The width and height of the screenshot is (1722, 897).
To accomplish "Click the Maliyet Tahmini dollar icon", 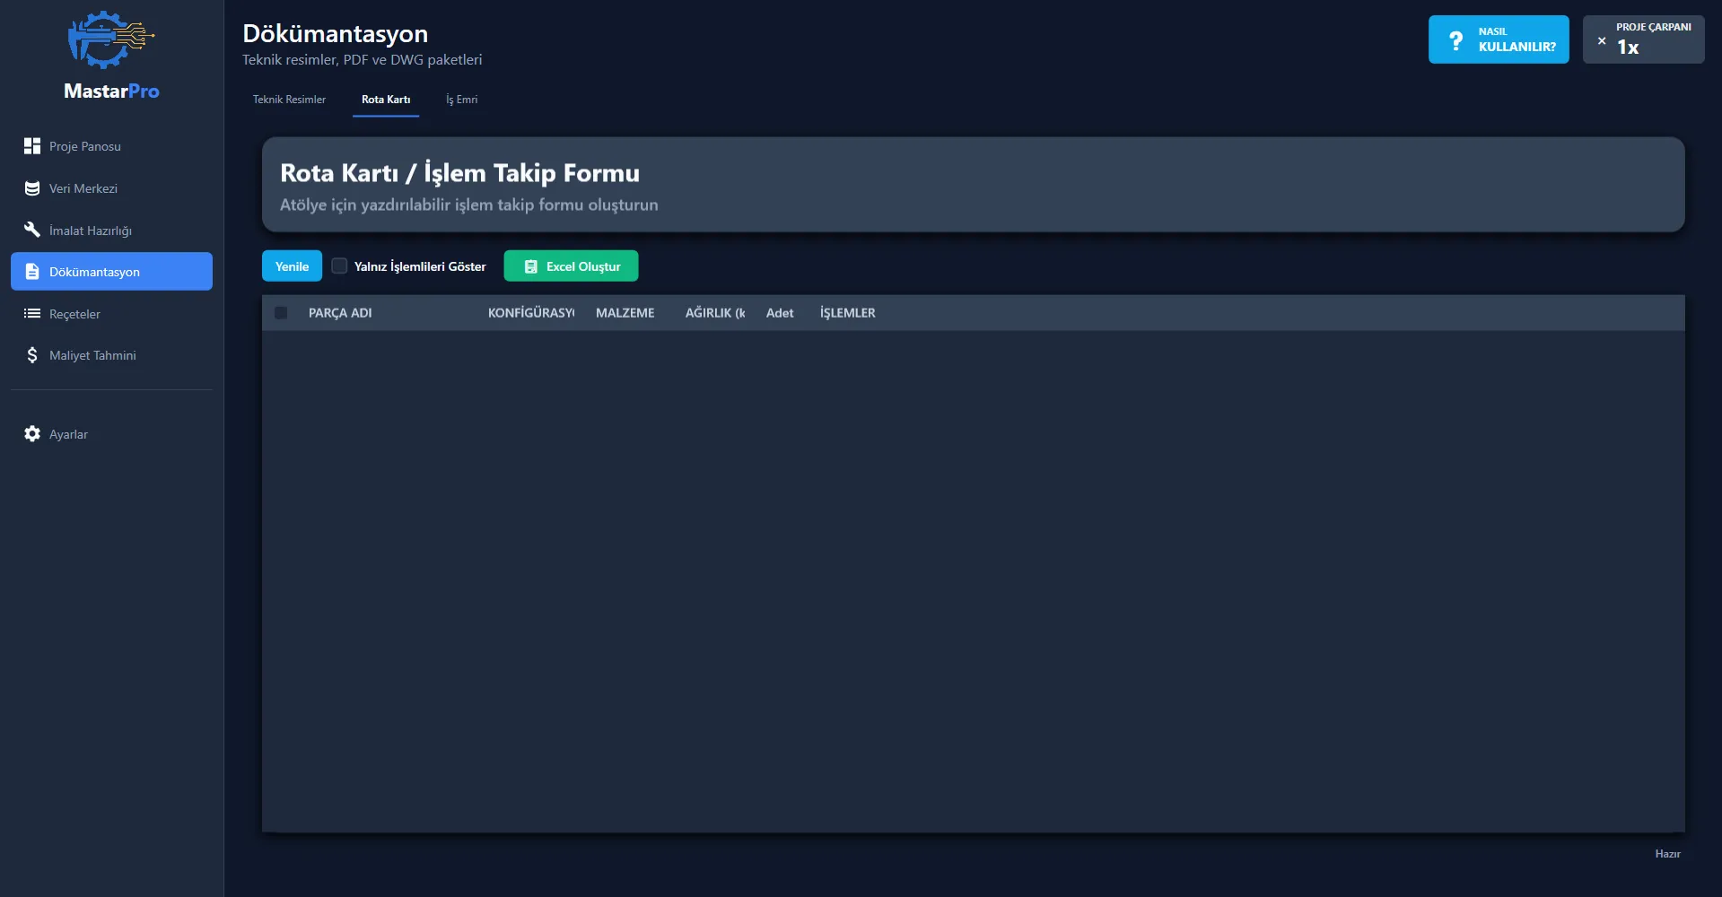I will (x=32, y=355).
